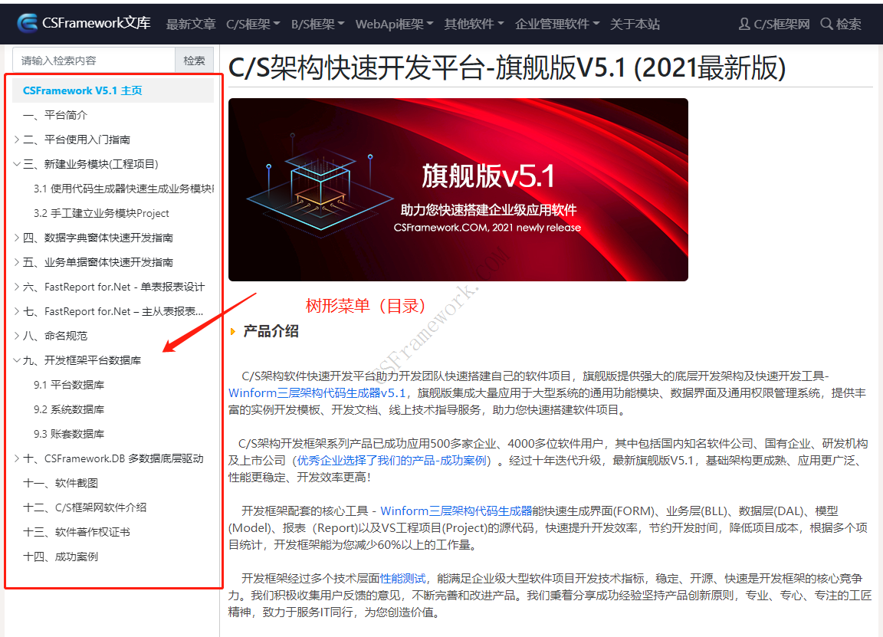Click the 产品介绍 section heading

pos(271,331)
